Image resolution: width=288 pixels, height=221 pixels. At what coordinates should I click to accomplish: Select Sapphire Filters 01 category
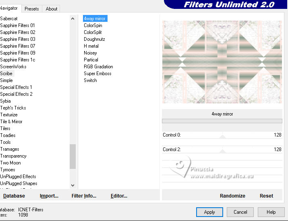pos(17,25)
